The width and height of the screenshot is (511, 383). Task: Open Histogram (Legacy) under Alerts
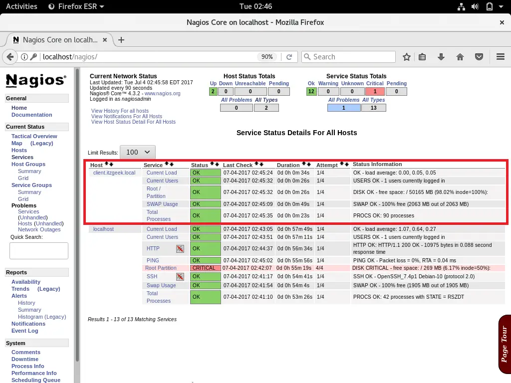(x=42, y=317)
